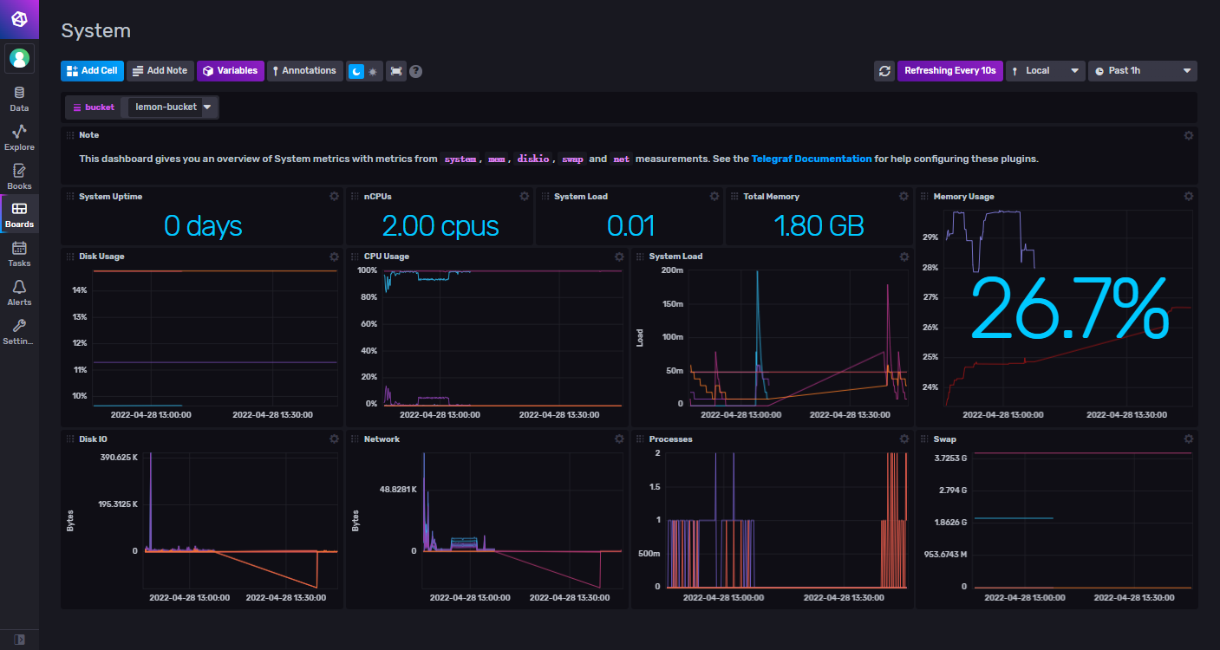Open the Processes cell gear menu
This screenshot has height=650, width=1220.
pos(904,439)
